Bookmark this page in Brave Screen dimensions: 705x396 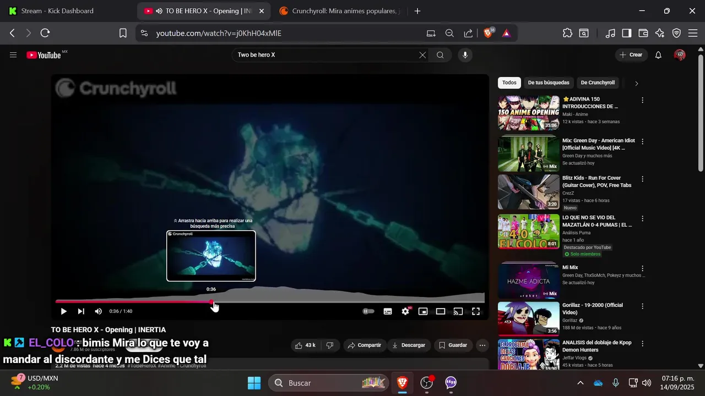123,33
